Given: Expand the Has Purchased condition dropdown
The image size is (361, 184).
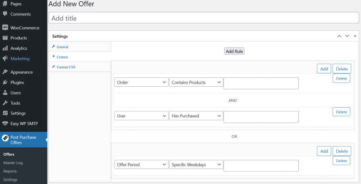Looking at the screenshot, I should (x=196, y=116).
